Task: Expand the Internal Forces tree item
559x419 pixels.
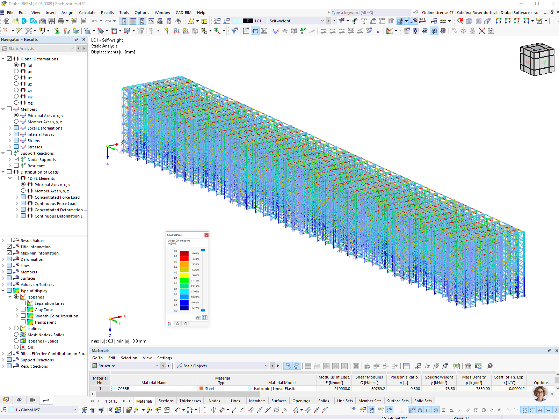Action: pos(9,134)
